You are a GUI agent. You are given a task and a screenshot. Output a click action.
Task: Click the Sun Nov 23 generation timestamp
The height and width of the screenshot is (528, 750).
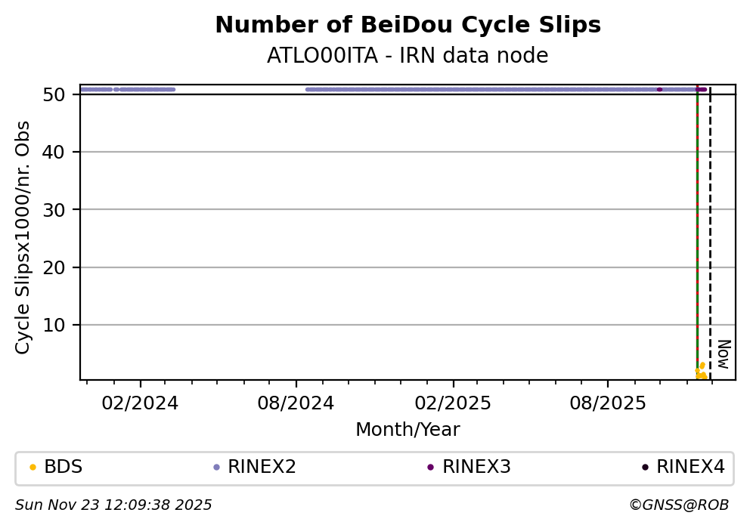tap(113, 505)
